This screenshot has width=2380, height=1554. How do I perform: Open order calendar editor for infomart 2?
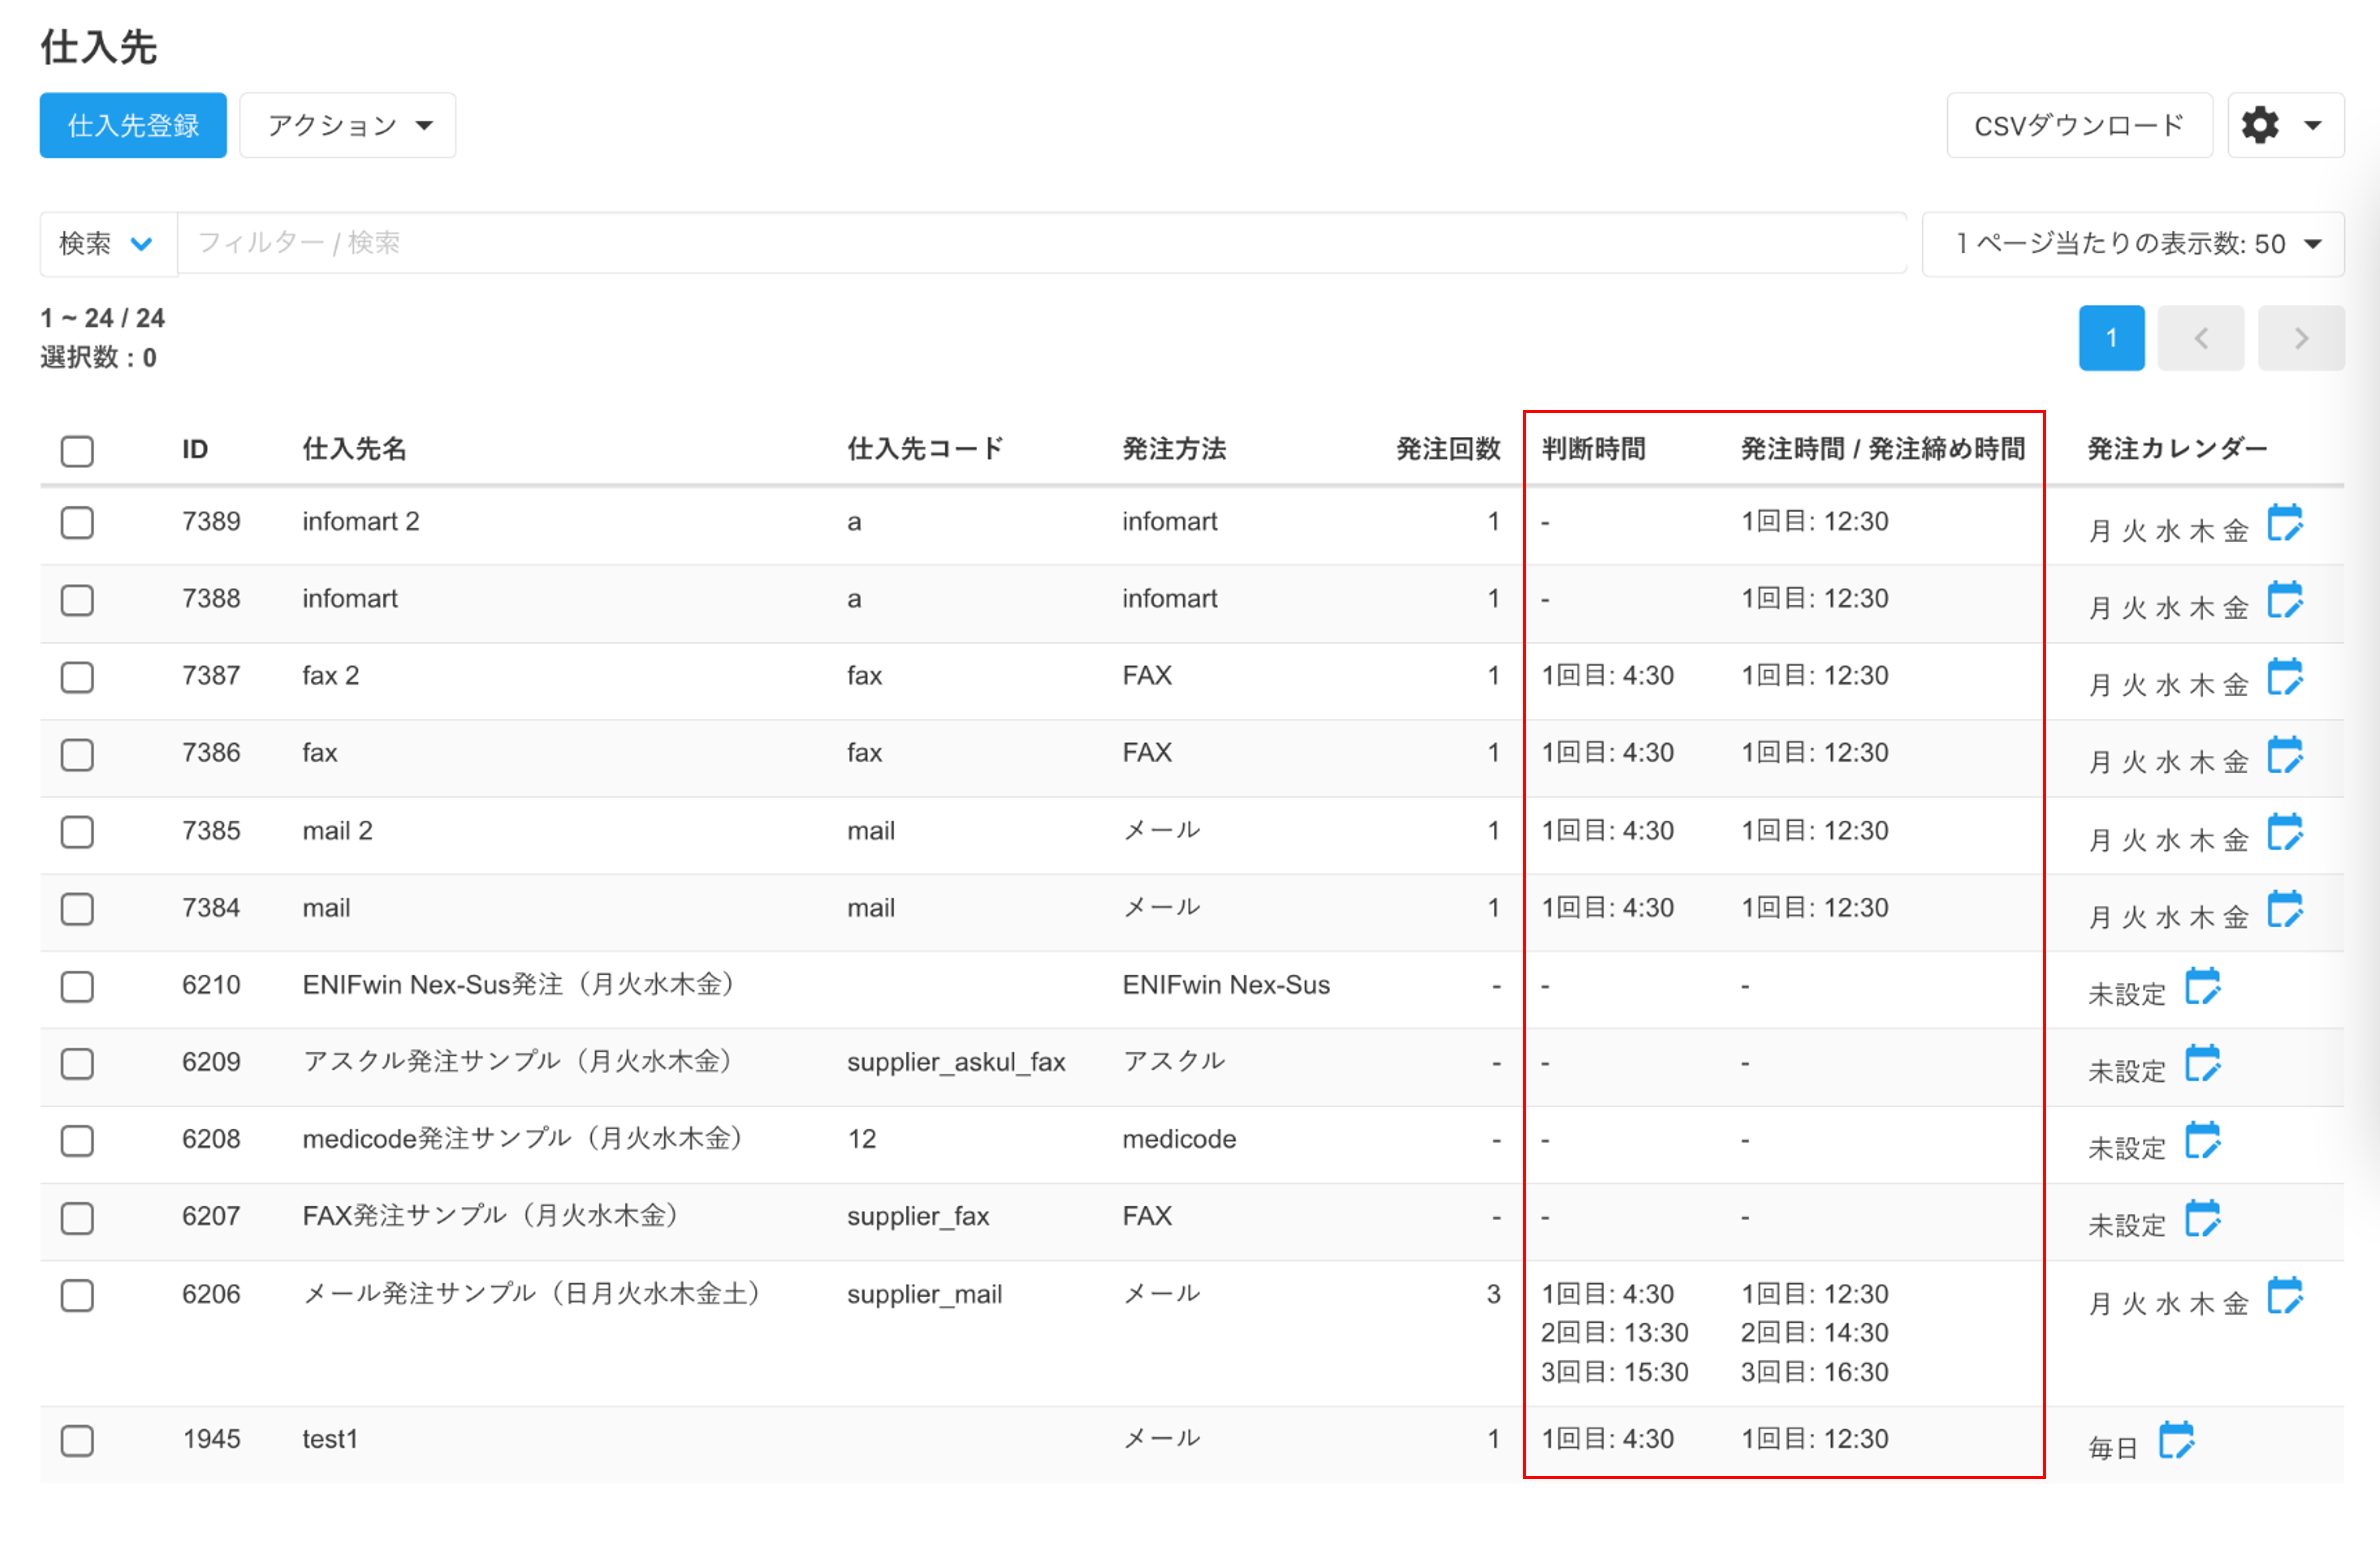click(2284, 523)
